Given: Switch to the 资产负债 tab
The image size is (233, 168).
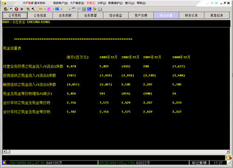Looking at the screenshot, I should (x=141, y=15).
